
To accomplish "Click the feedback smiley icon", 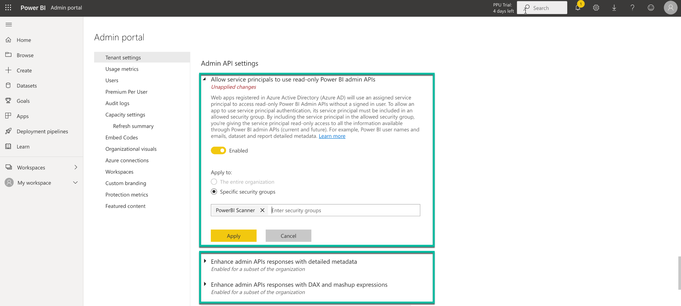I will pos(651,8).
